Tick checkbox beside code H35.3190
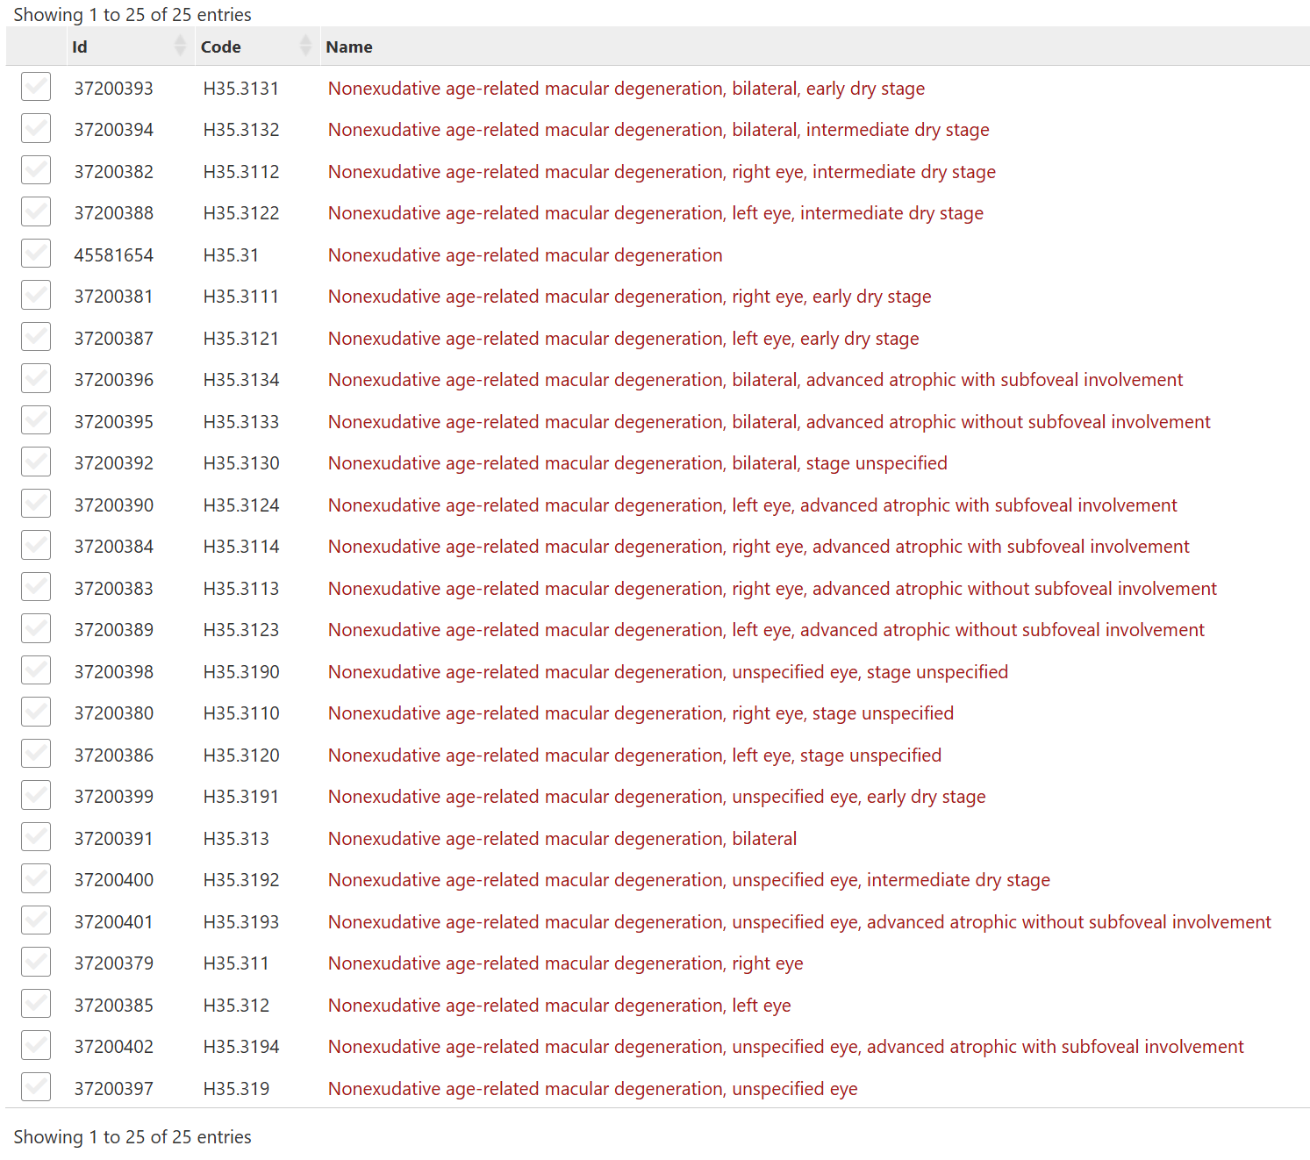The image size is (1310, 1160). (36, 670)
